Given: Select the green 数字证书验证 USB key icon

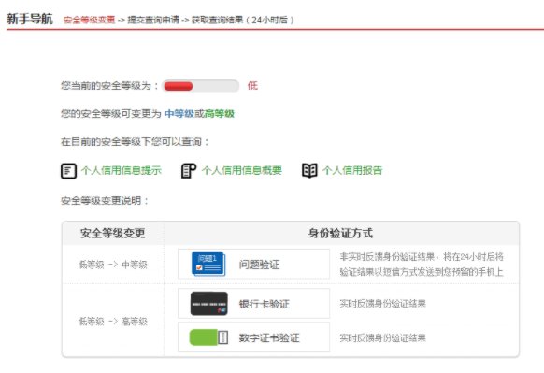Looking at the screenshot, I should pos(208,337).
